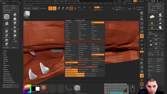Click the ZoomED icon on right shelf
The image size is (167, 94).
pyautogui.click(x=142, y=67)
